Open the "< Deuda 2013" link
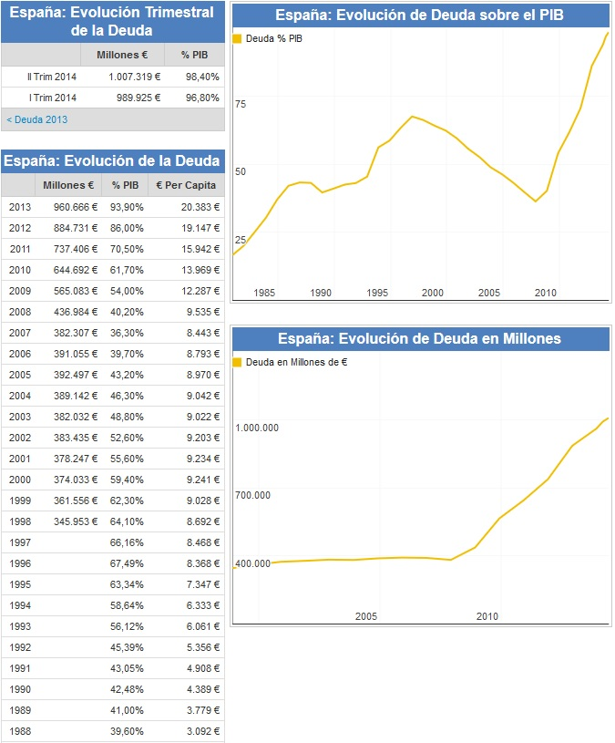Screen dimensions: 615x743 37,119
